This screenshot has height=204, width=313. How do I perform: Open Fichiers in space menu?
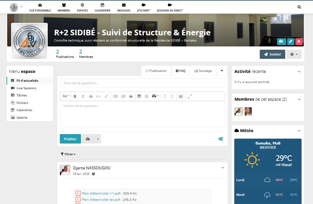[30, 103]
